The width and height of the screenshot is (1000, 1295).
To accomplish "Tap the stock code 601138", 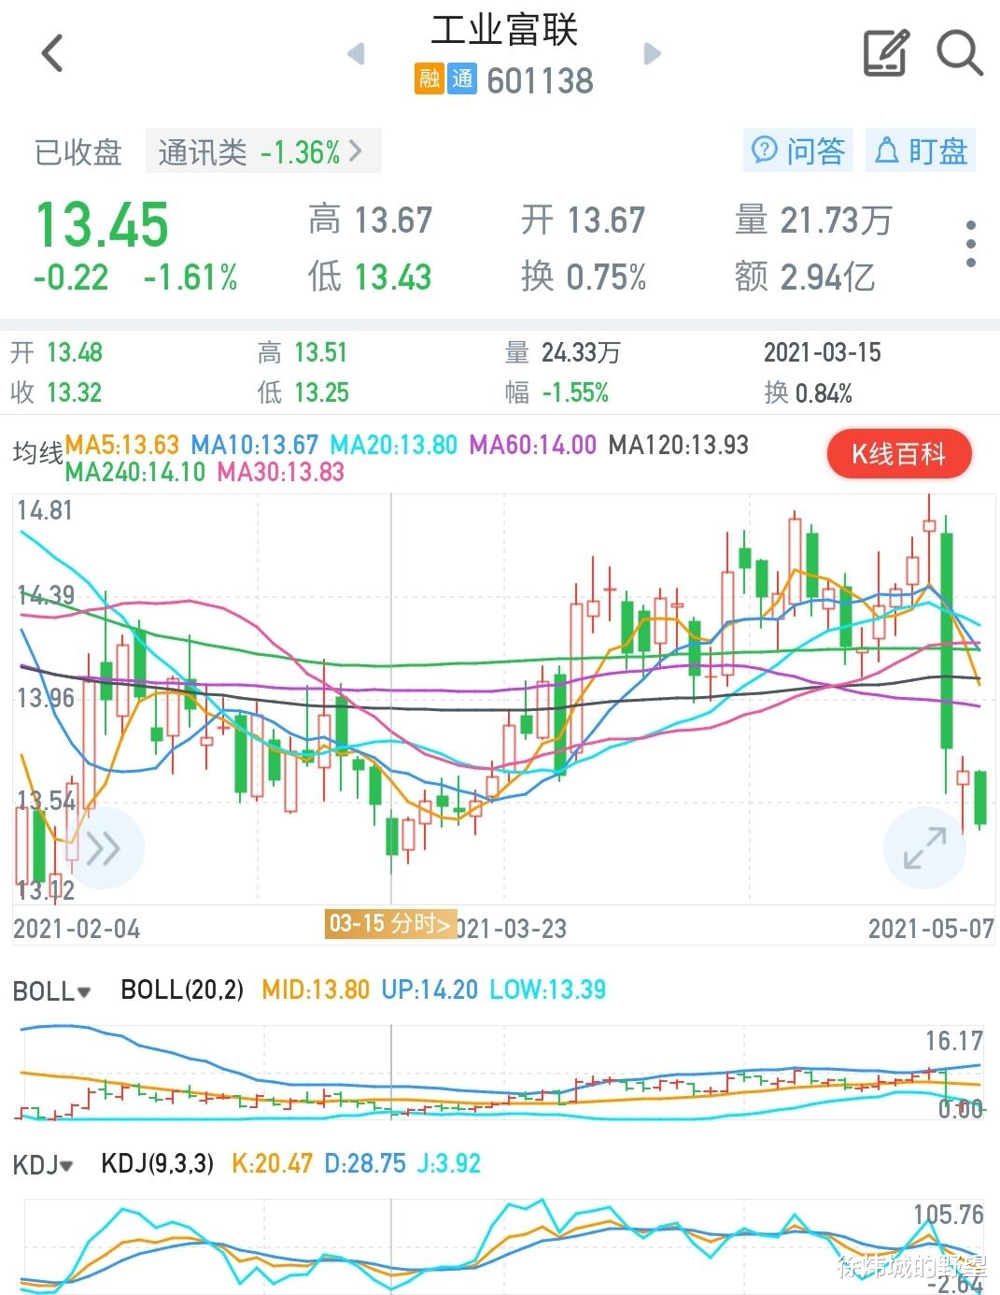I will click(540, 80).
